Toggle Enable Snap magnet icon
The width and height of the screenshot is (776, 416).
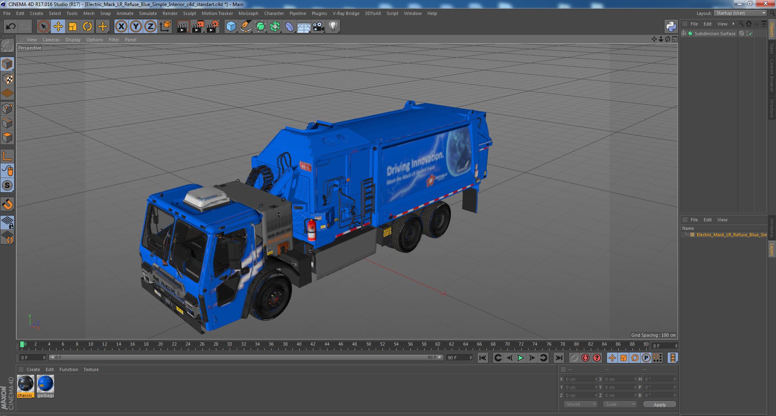(x=7, y=204)
